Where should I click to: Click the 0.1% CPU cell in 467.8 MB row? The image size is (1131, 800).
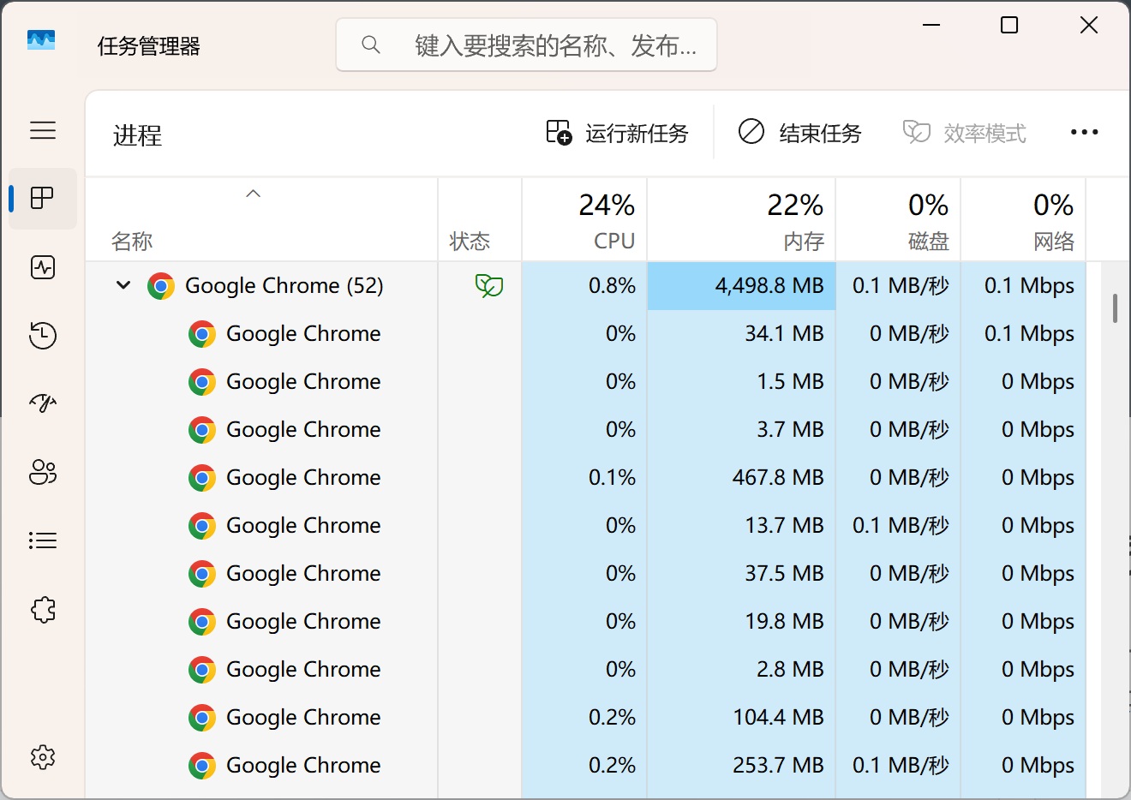tap(584, 478)
